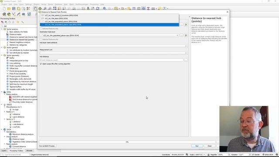Open the Measurement unit dropdown

click(113, 53)
